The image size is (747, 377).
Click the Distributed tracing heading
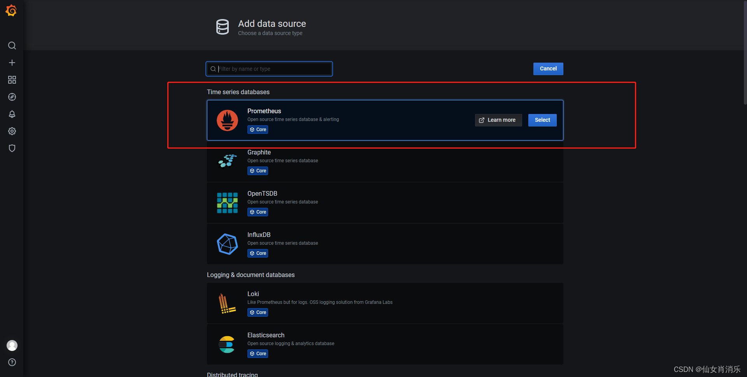click(232, 374)
